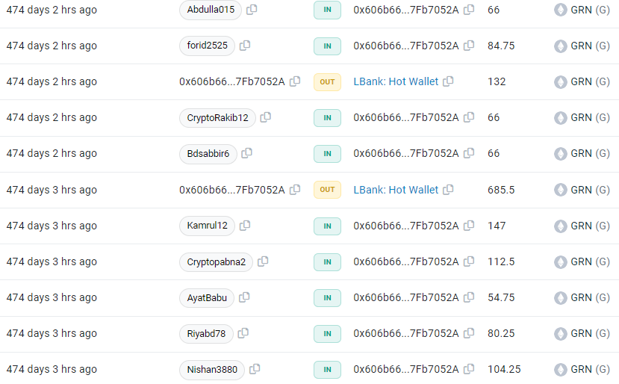
Task: Copy recipient address in the Abdulla015 row
Action: (469, 10)
